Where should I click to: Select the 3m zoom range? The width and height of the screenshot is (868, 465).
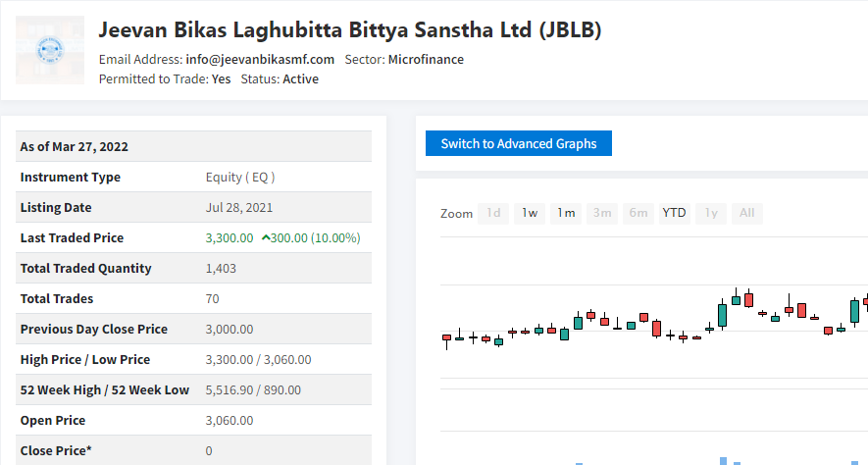(x=602, y=213)
